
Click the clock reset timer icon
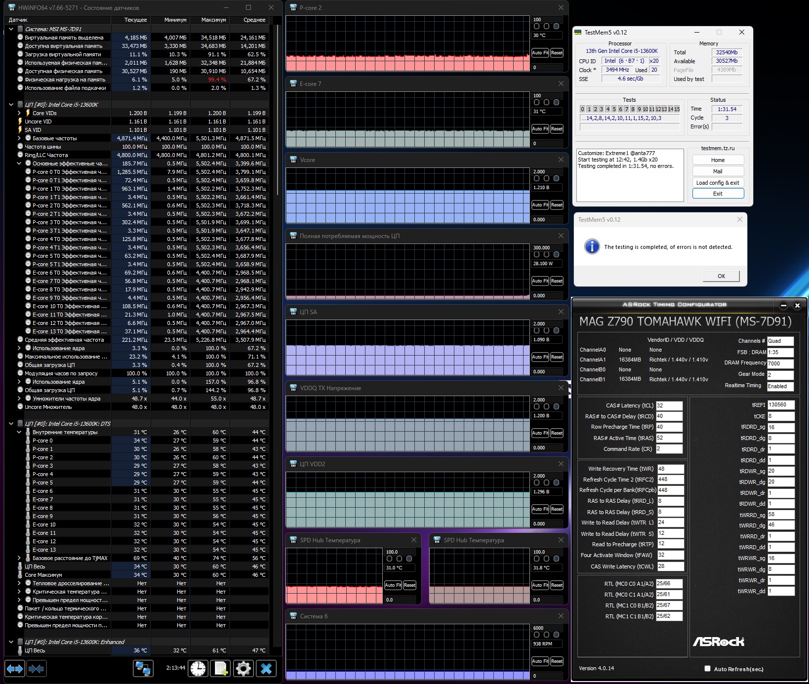(198, 669)
